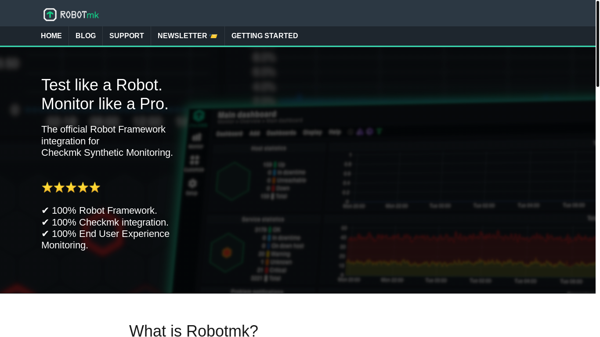The height and width of the screenshot is (337, 600).
Task: Click the 'What is Robotmk?' heading
Action: pos(194,331)
